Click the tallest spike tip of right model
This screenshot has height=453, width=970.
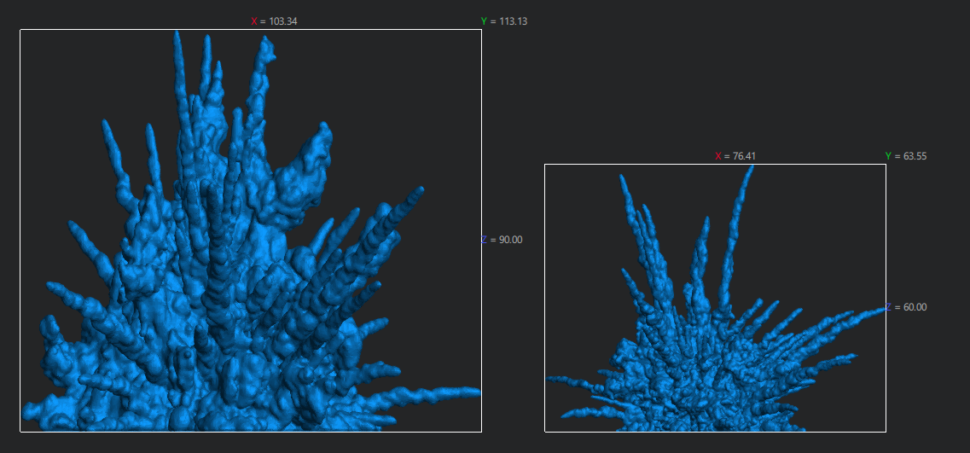point(752,168)
